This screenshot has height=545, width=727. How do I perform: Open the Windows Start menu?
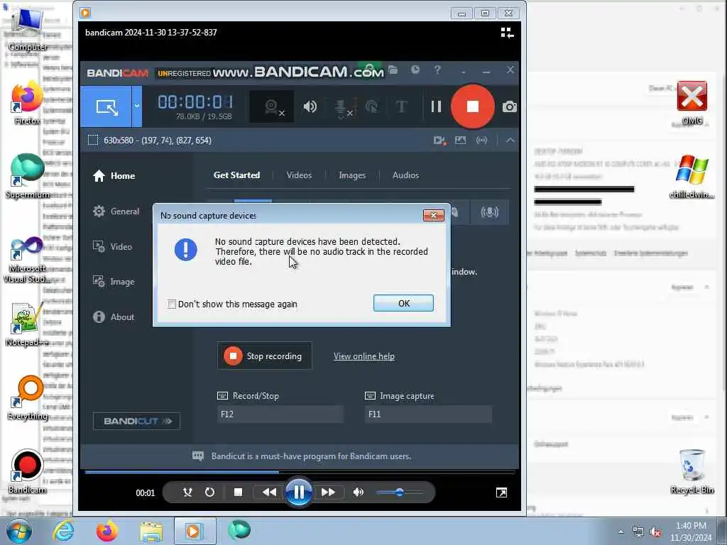(x=18, y=531)
